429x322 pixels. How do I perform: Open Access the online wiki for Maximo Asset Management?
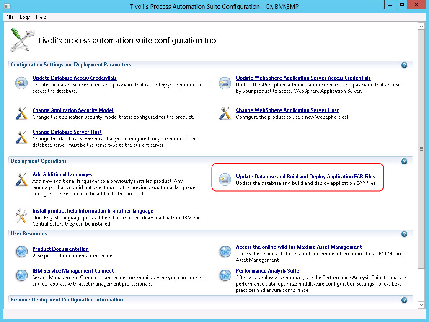(x=299, y=247)
